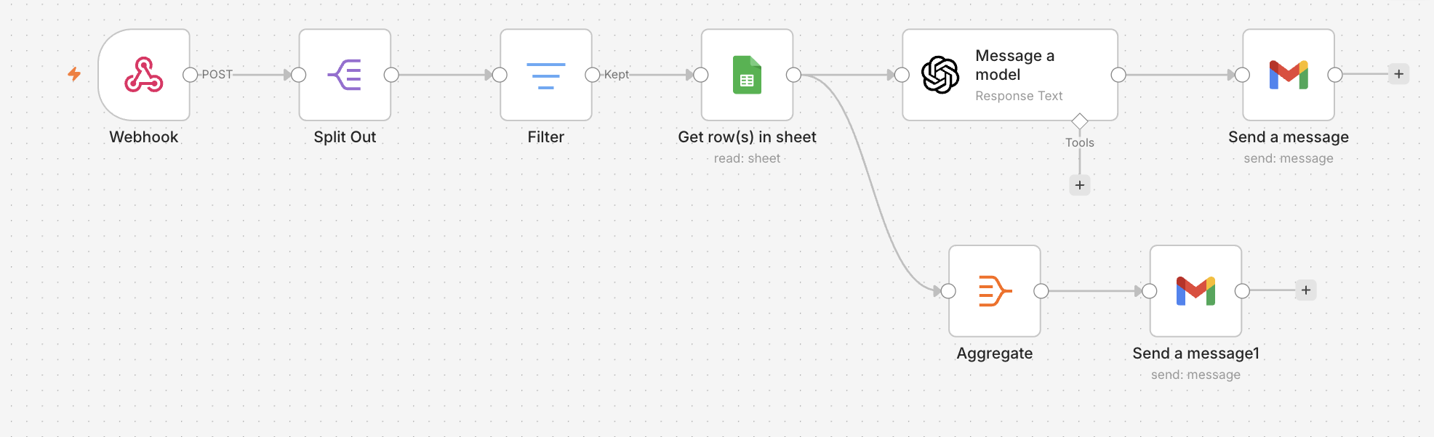Add a node after Send a message1
The height and width of the screenshot is (437, 1434).
coord(1306,290)
